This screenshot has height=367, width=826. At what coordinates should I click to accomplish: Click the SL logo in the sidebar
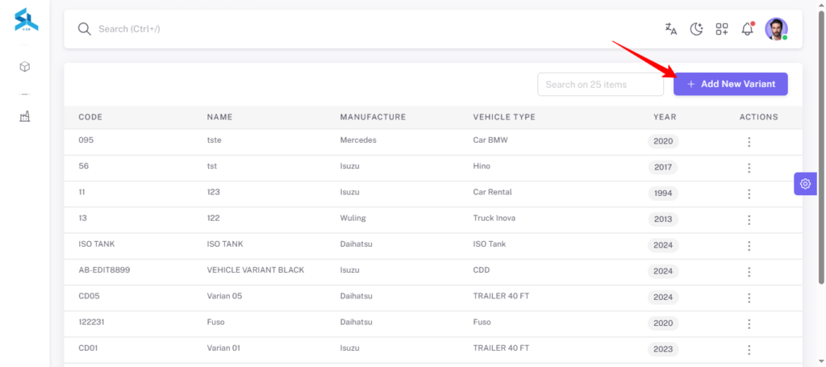(x=26, y=20)
